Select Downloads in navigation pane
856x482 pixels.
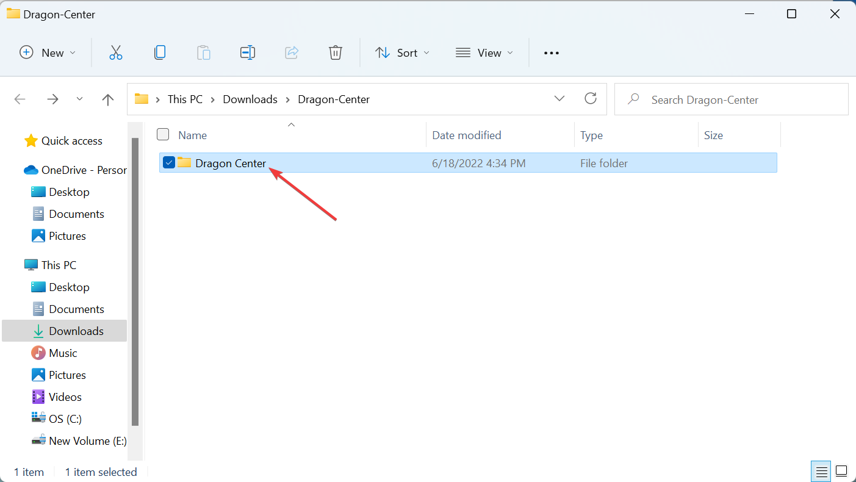(x=64, y=331)
